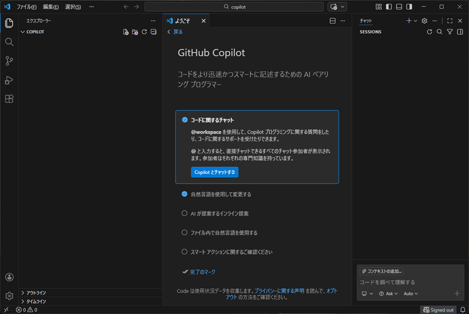This screenshot has width=469, height=314.
Task: Create a new file in the COPILOT explorer
Action: click(126, 32)
